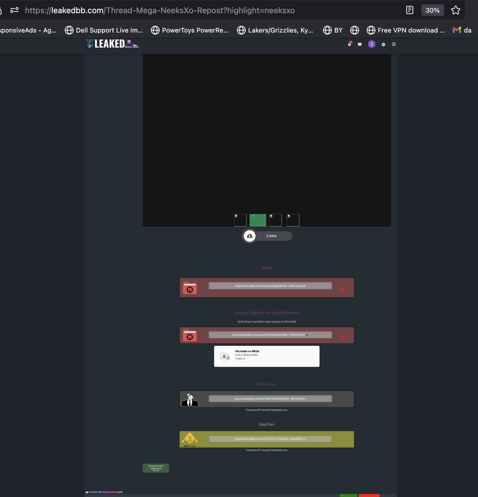Click the only Onyx members have access note
This screenshot has height=497, width=478.
[267, 321]
